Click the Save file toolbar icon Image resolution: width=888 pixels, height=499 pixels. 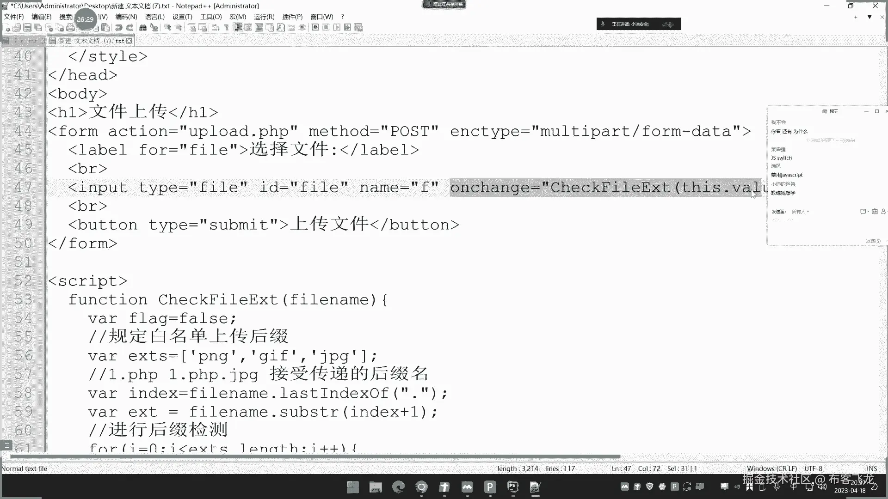(x=27, y=28)
